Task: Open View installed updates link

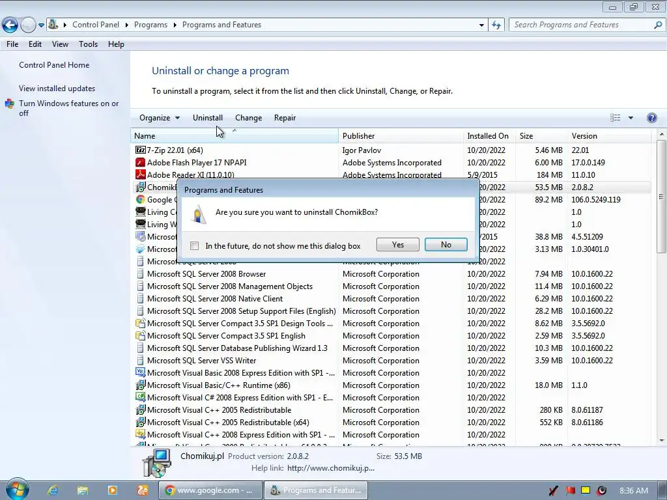Action: tap(57, 89)
